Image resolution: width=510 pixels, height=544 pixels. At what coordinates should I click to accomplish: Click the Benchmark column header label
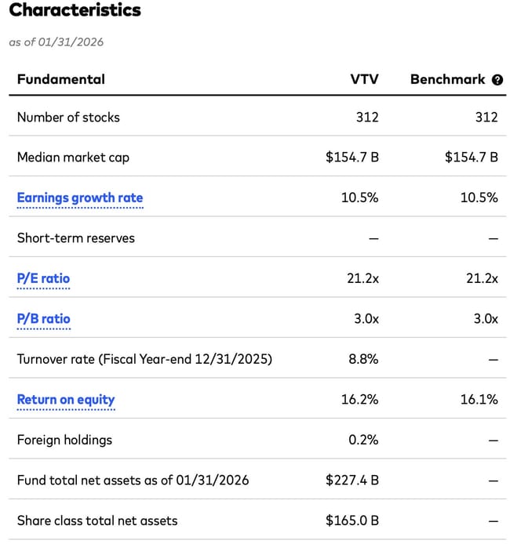447,79
